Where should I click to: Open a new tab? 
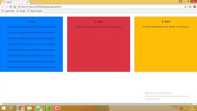pos(33,2)
